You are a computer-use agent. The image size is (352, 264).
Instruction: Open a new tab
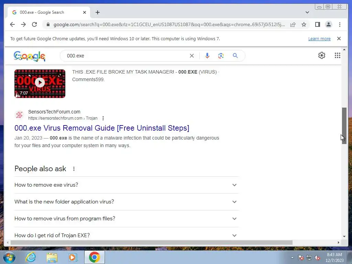coord(97,12)
